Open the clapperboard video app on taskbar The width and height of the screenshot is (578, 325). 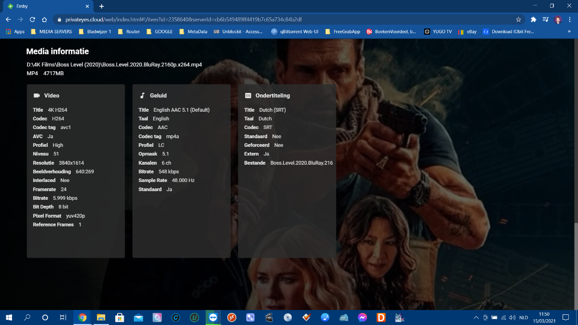[269, 317]
